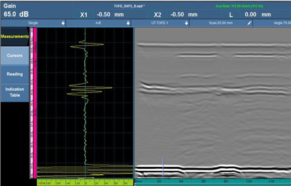This screenshot has height=186, width=291.
Task: Edit the X2 -0.50 mm value
Action: pos(184,14)
